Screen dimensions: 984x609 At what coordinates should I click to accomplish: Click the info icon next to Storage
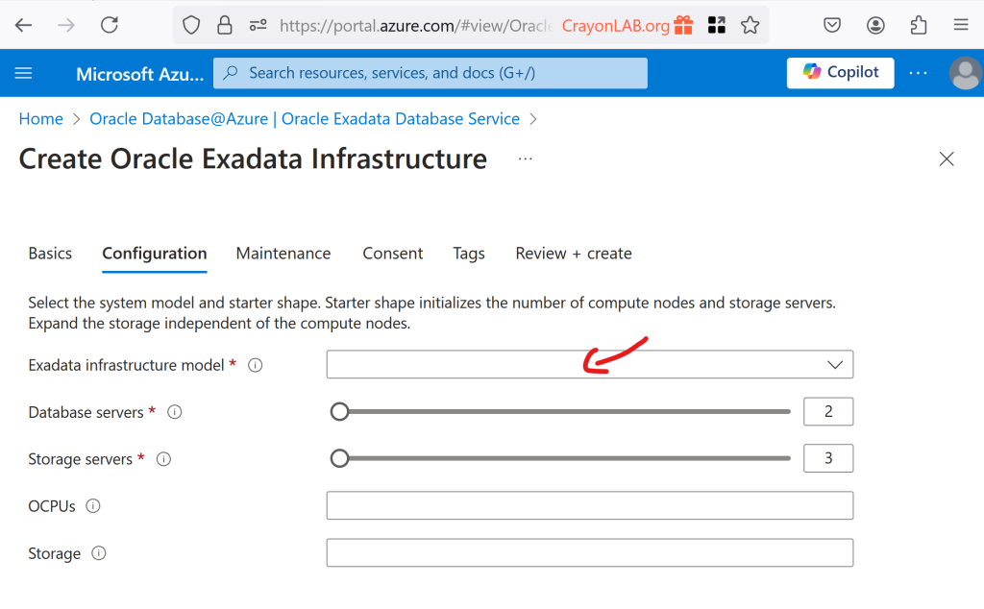99,553
